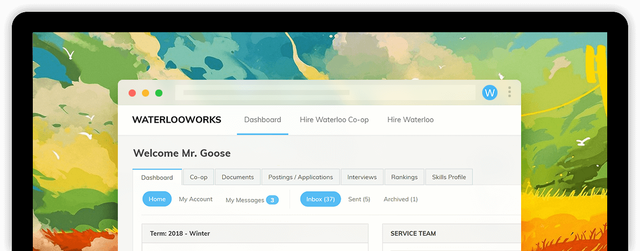Click the blurred browser address bar
This screenshot has height=251, width=640.
pyautogui.click(x=325, y=93)
